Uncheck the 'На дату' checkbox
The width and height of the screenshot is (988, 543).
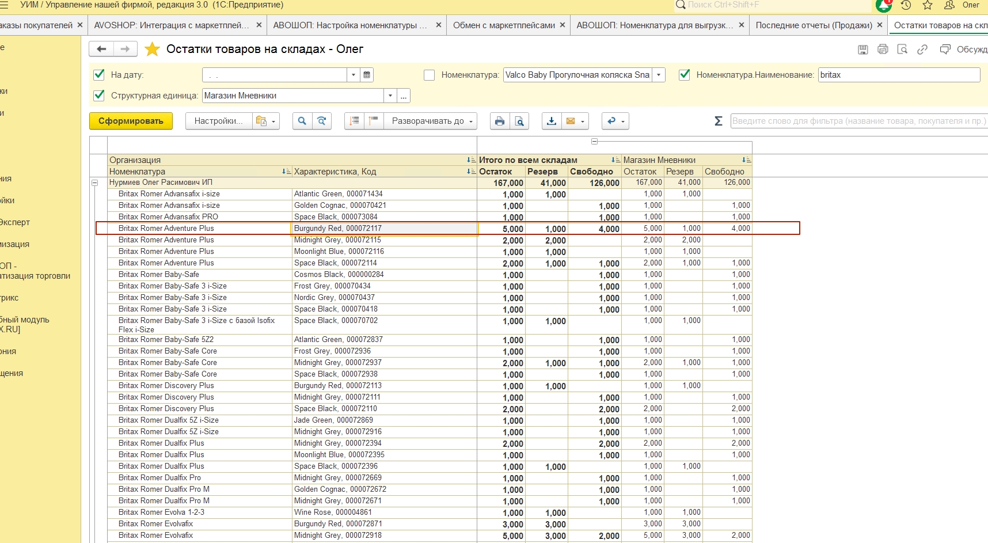click(x=99, y=75)
